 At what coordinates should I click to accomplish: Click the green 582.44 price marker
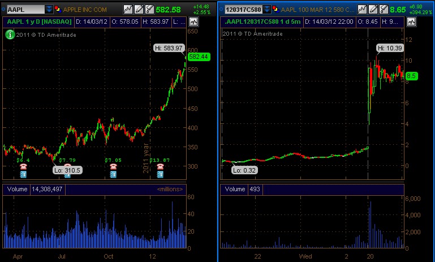198,57
